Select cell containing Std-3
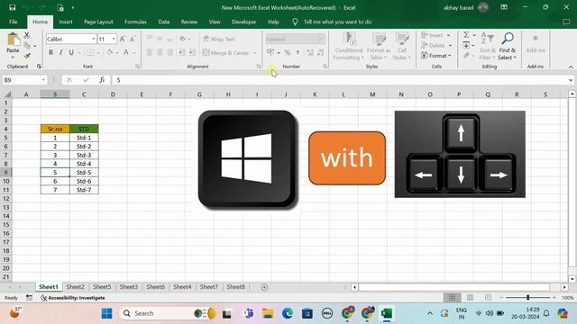This screenshot has height=324, width=577. tap(84, 155)
